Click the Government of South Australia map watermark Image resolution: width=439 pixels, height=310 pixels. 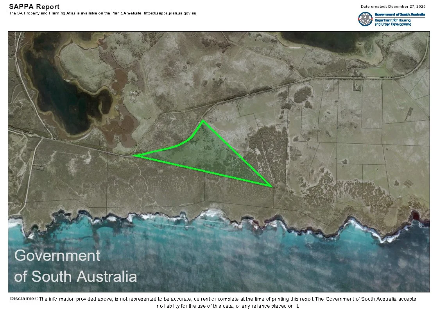(75, 266)
